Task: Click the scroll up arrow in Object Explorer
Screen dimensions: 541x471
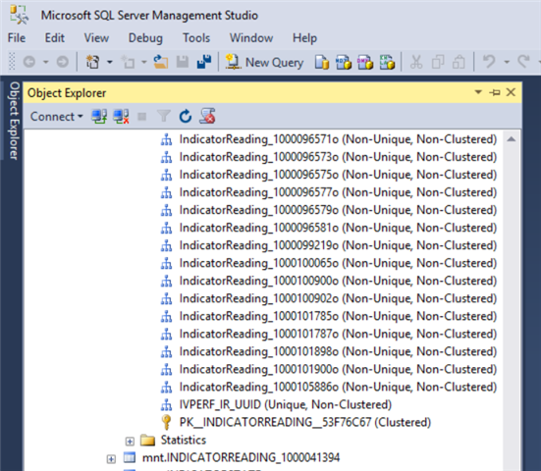Action: [x=512, y=139]
